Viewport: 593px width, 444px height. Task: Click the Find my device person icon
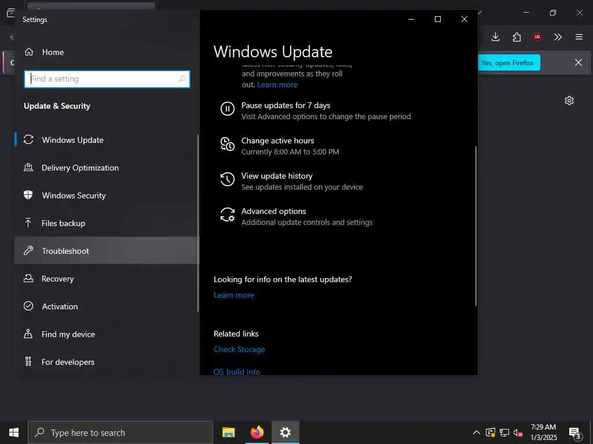point(28,334)
